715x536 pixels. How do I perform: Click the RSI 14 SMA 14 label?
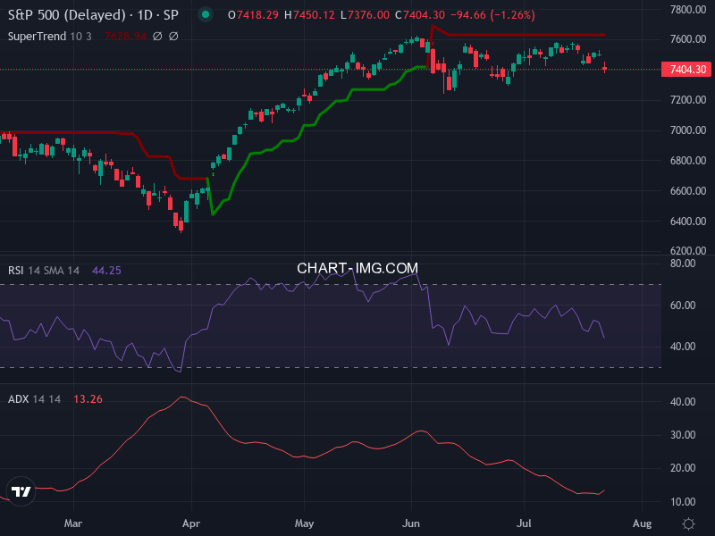point(44,271)
